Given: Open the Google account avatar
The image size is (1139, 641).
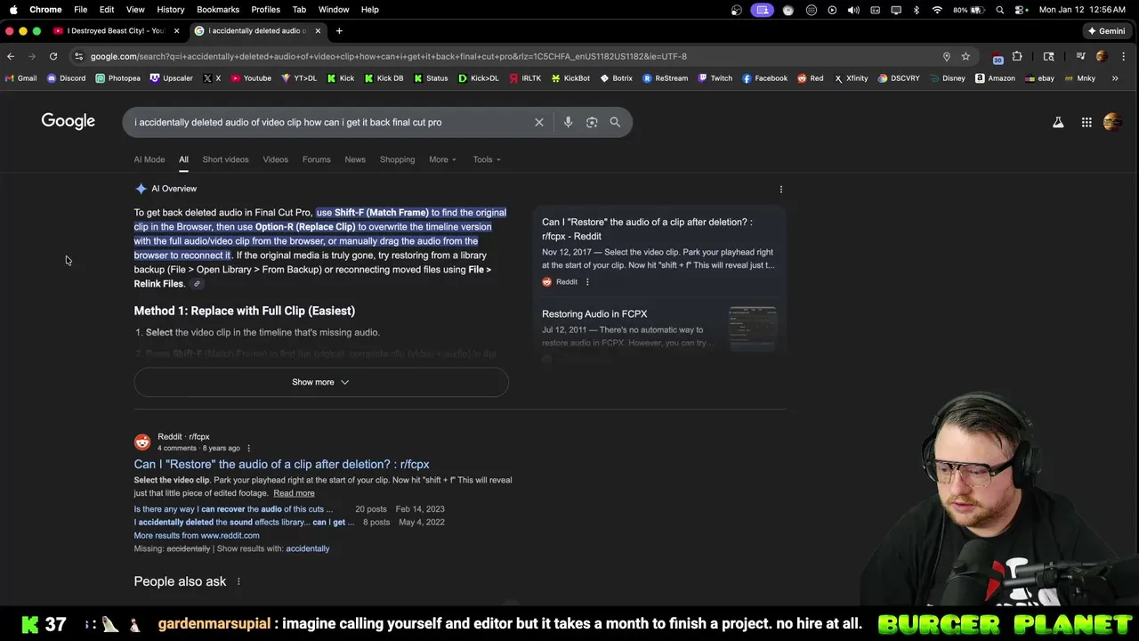Looking at the screenshot, I should click(1112, 122).
